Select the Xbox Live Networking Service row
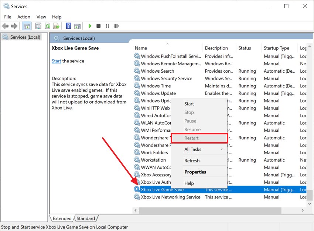Image resolution: width=314 pixels, height=231 pixels. point(220,197)
